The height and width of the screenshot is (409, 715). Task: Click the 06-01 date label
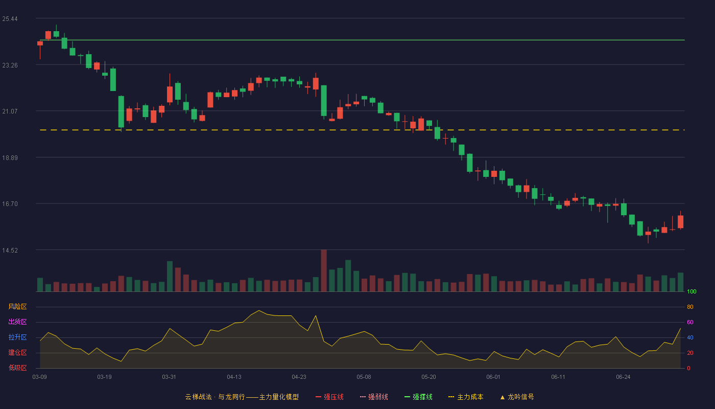point(493,377)
